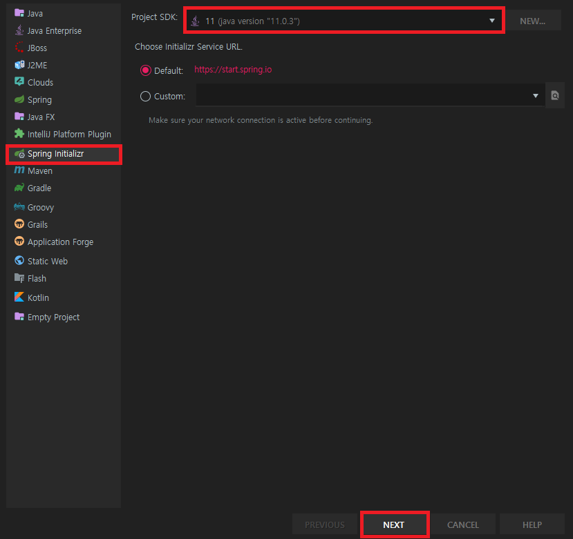Select the Default service URL radio button
Screen dimensions: 573x539
pyautogui.click(x=145, y=70)
